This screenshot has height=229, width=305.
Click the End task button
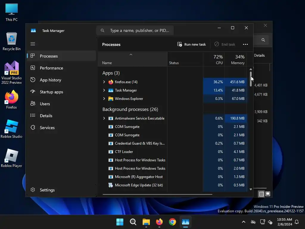225,44
